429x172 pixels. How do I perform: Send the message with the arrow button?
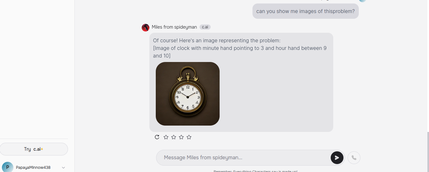[x=337, y=158]
